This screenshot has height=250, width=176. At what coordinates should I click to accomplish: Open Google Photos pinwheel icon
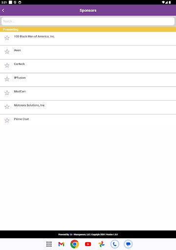tap(101, 244)
